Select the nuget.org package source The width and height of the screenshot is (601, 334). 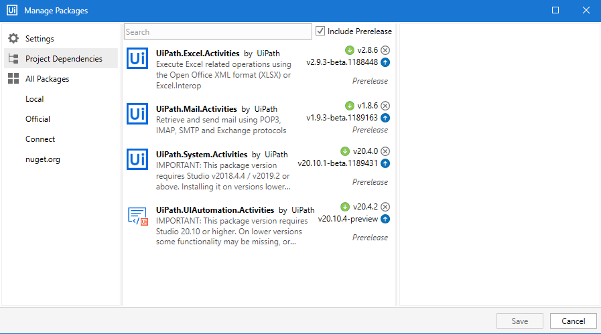[x=42, y=159]
